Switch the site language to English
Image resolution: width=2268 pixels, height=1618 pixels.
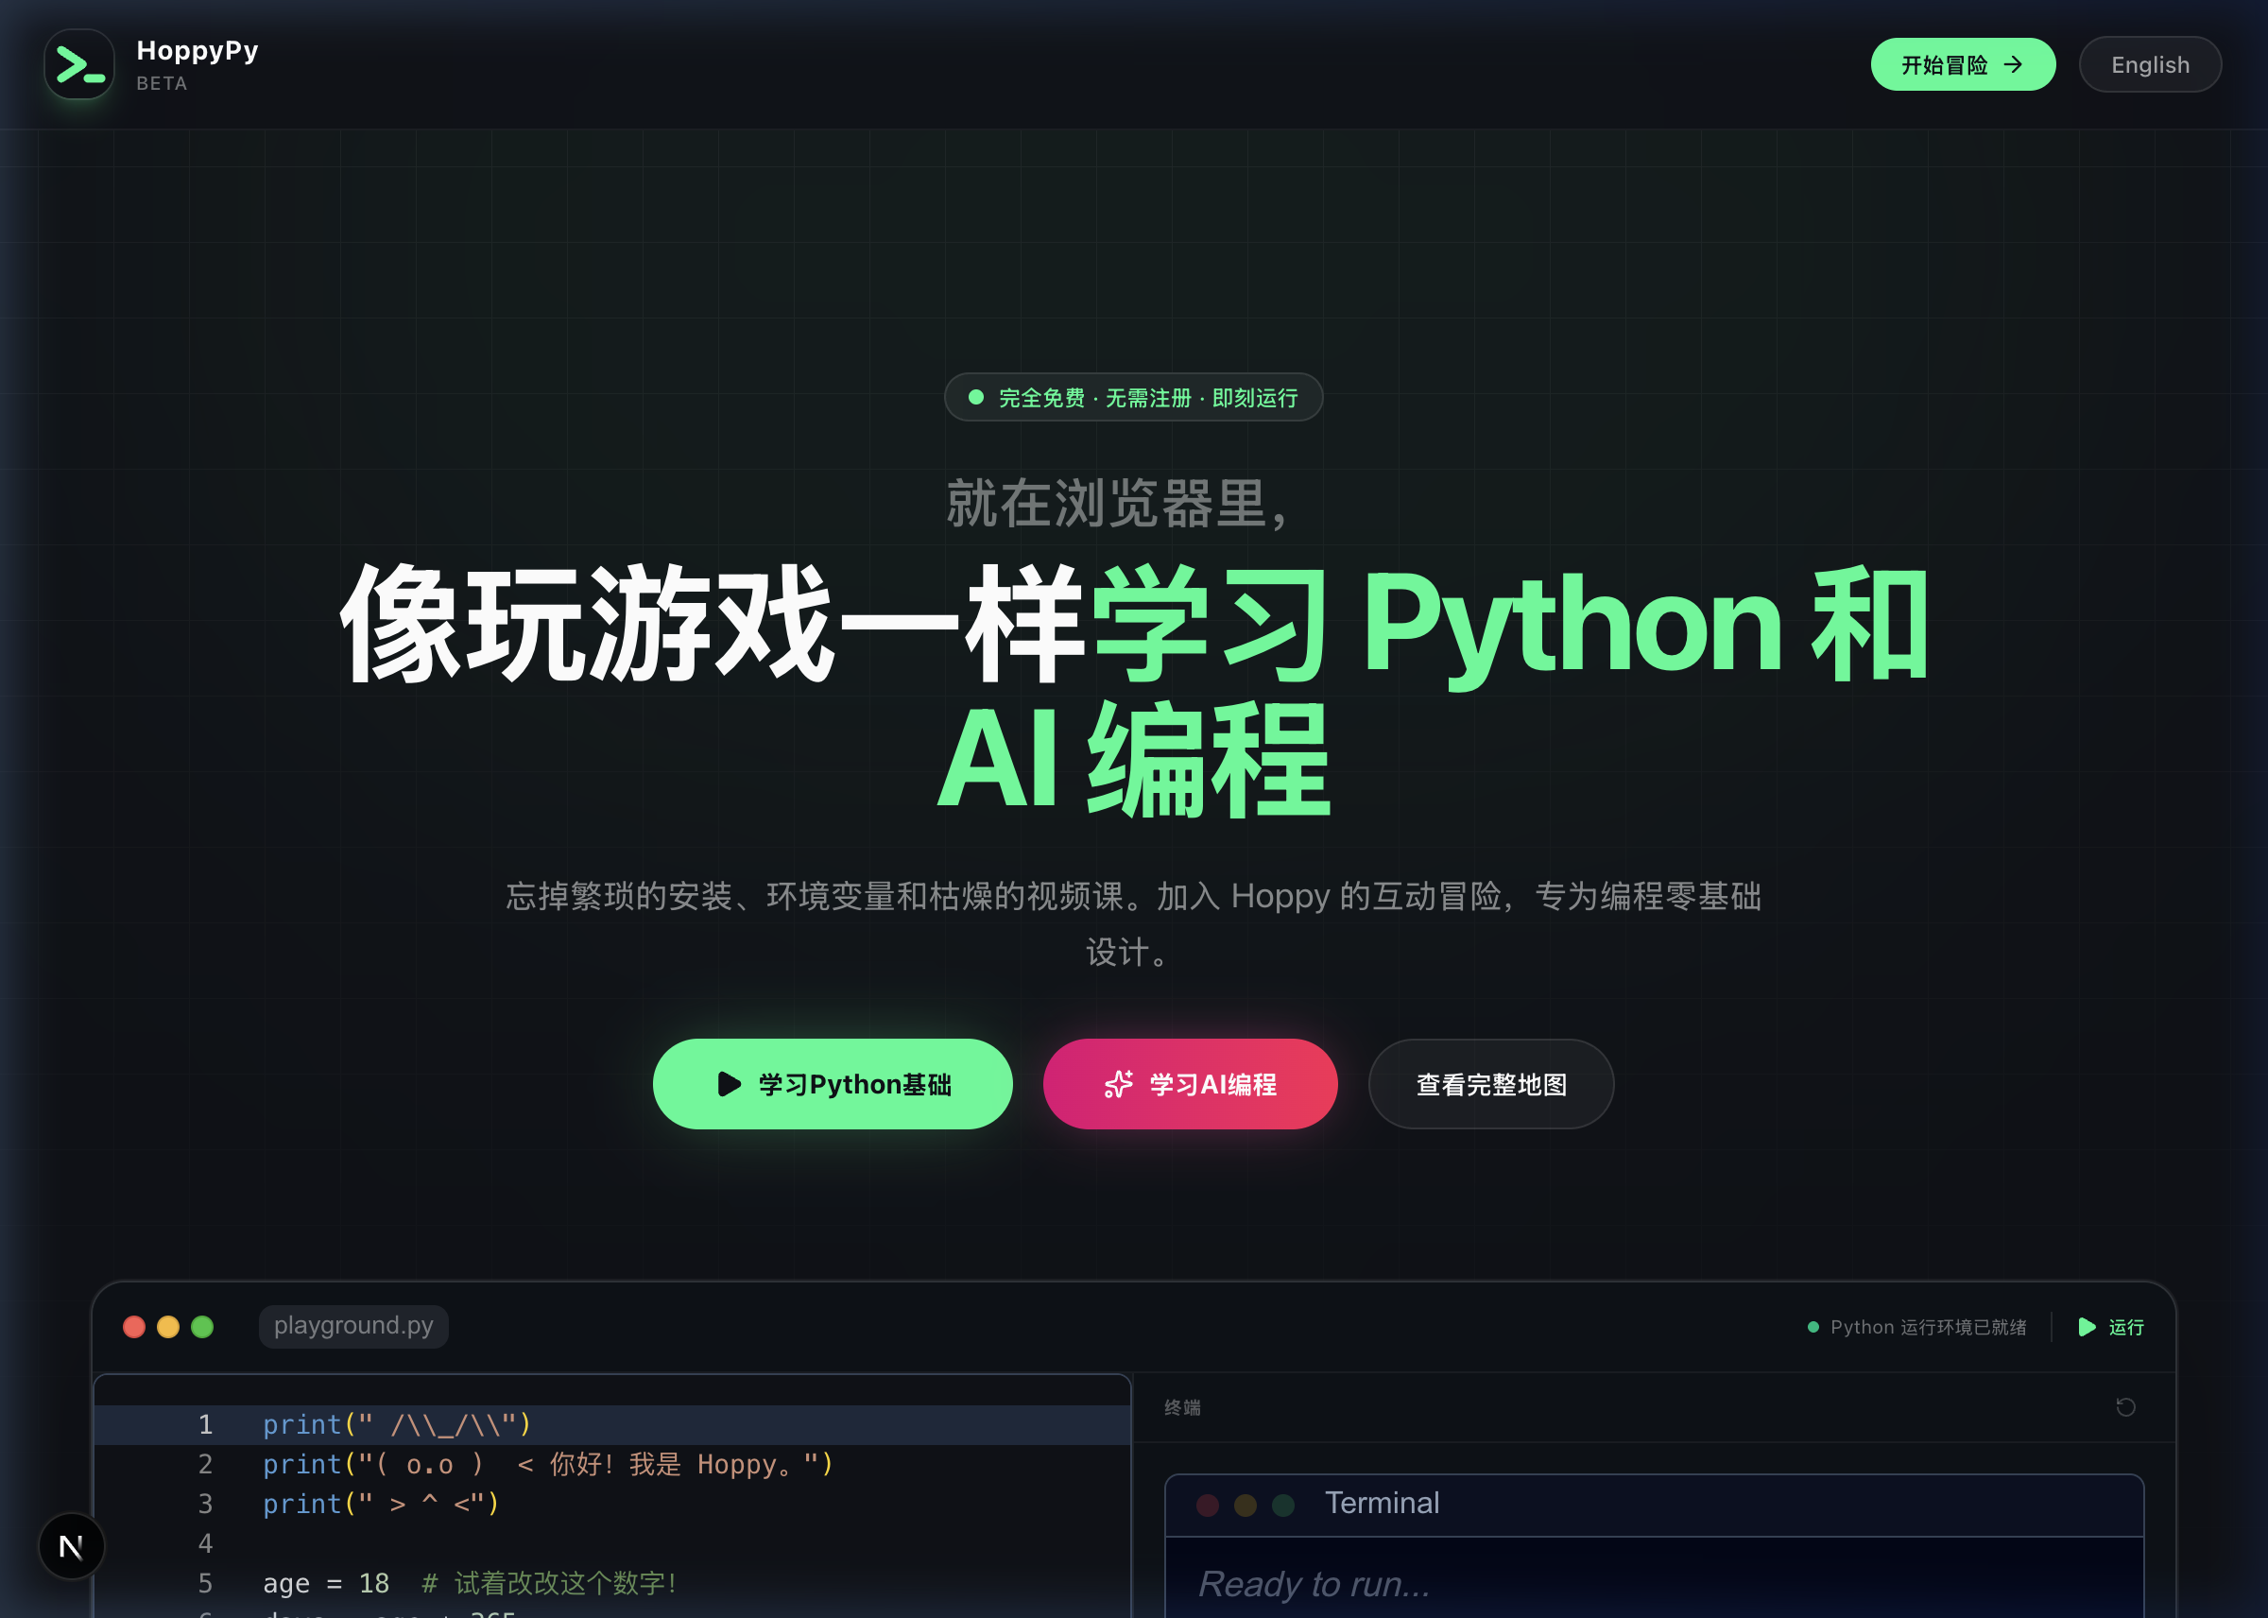click(2150, 63)
